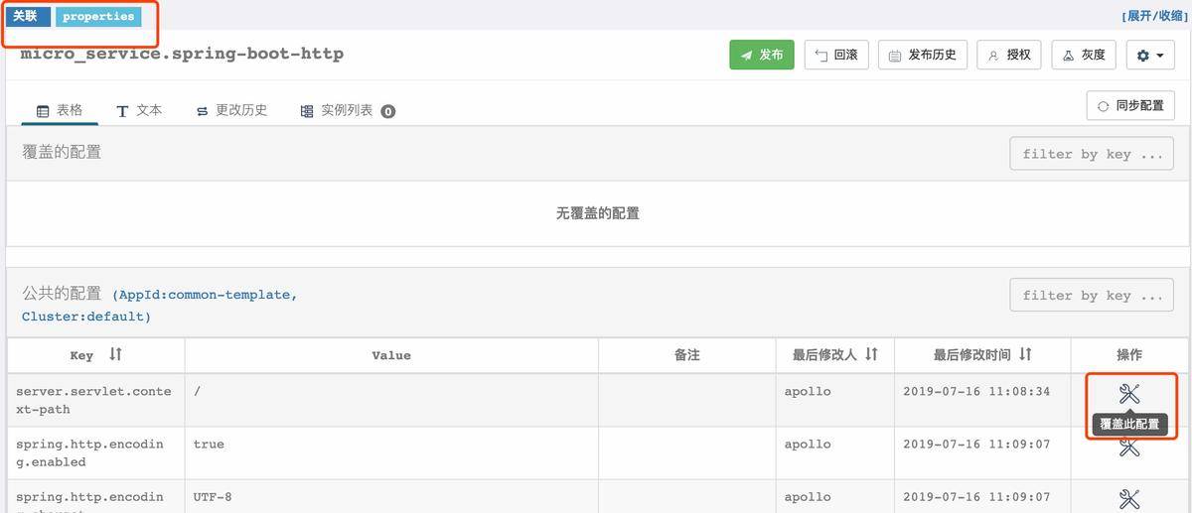Click the spring.http.encoding.enabled key cell
This screenshot has height=513, width=1192.
click(x=95, y=453)
